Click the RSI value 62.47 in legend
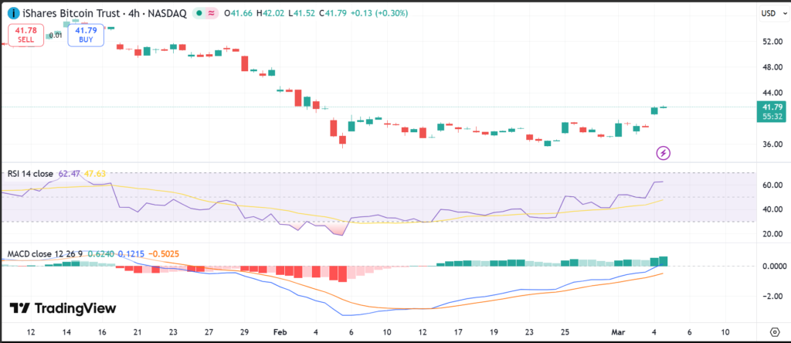The width and height of the screenshot is (791, 343). 70,174
